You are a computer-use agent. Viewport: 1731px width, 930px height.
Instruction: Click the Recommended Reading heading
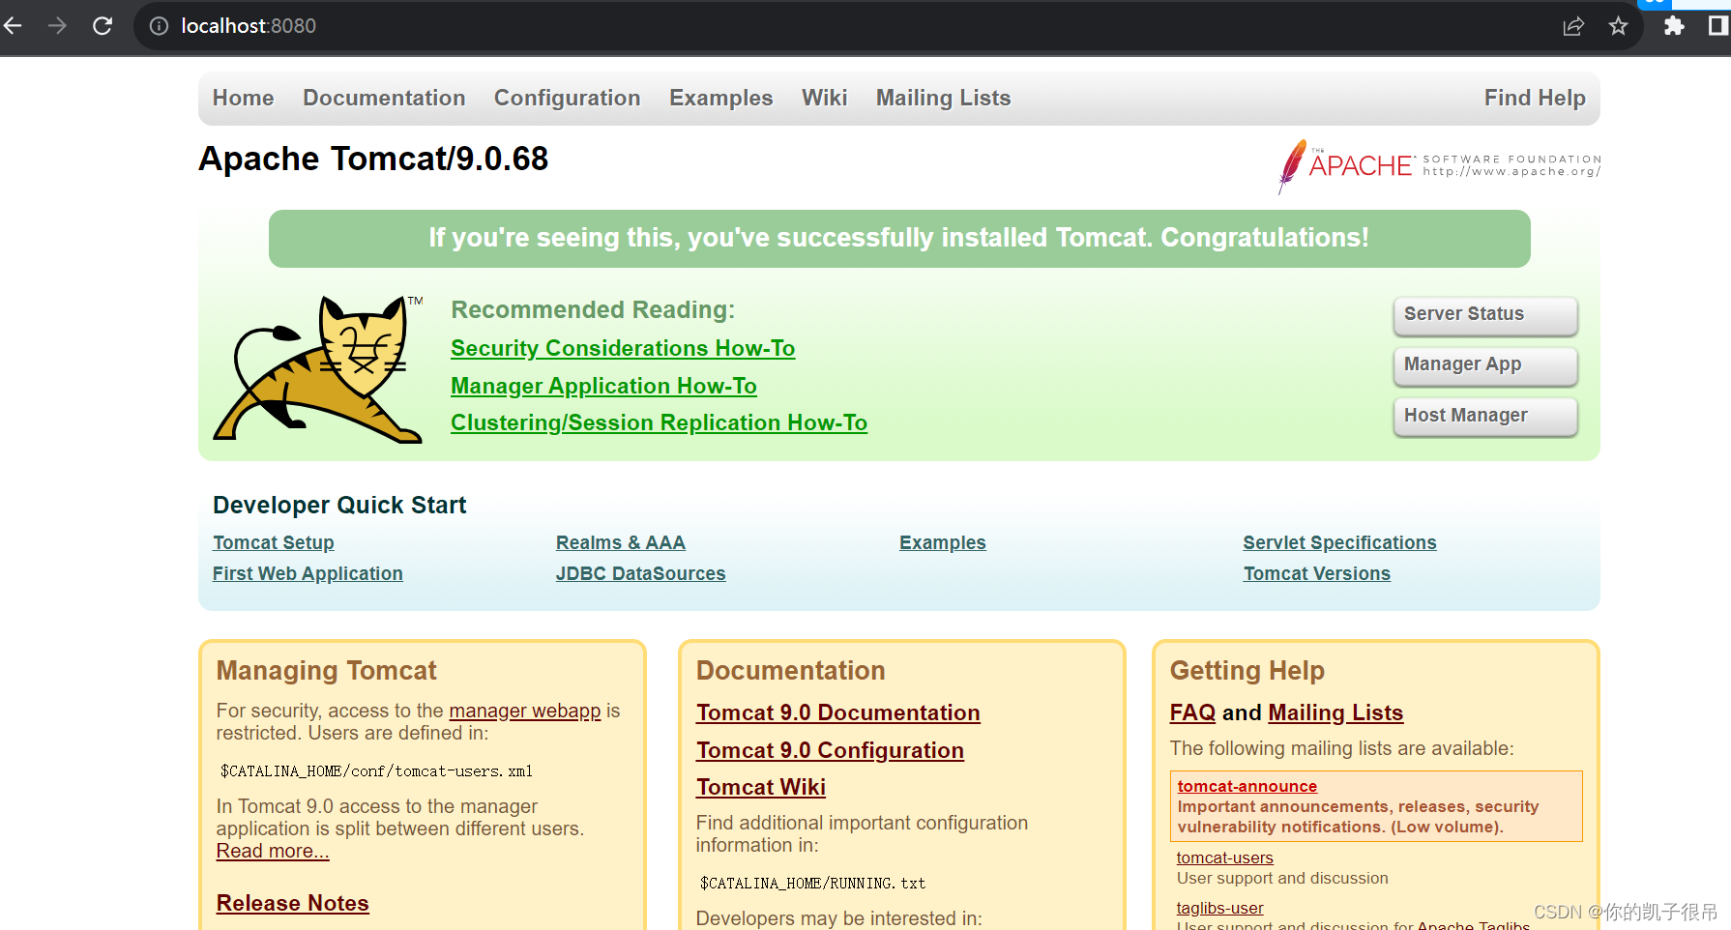[593, 309]
